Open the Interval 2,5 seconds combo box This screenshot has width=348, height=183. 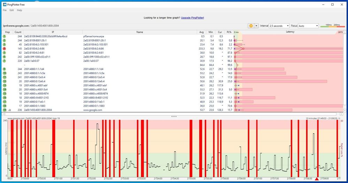coord(279,26)
